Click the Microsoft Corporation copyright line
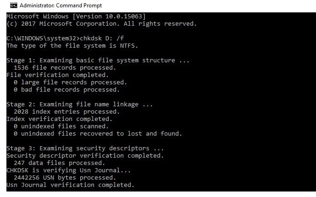This screenshot has height=197, width=316. [101, 23]
